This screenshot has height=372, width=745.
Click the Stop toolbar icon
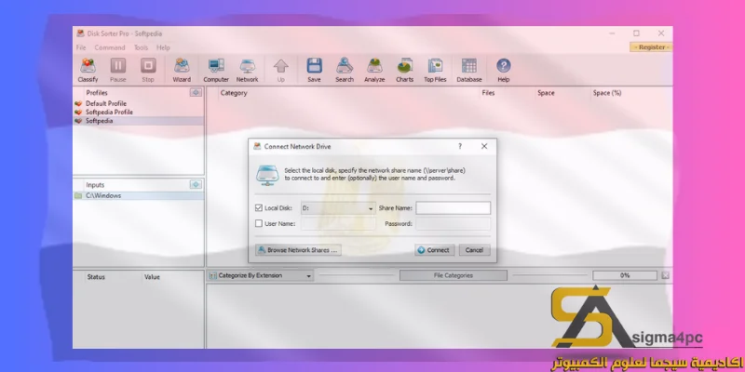pos(148,70)
